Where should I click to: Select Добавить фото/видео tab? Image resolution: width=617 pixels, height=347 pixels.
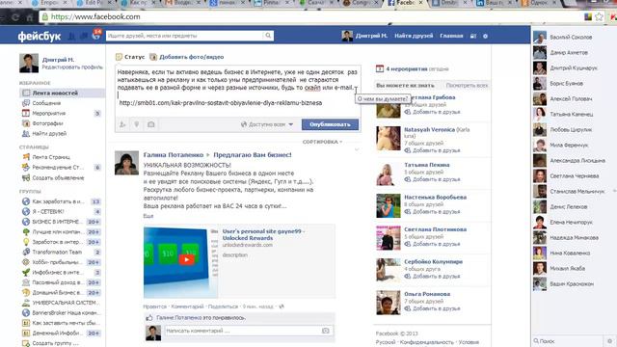tap(186, 57)
